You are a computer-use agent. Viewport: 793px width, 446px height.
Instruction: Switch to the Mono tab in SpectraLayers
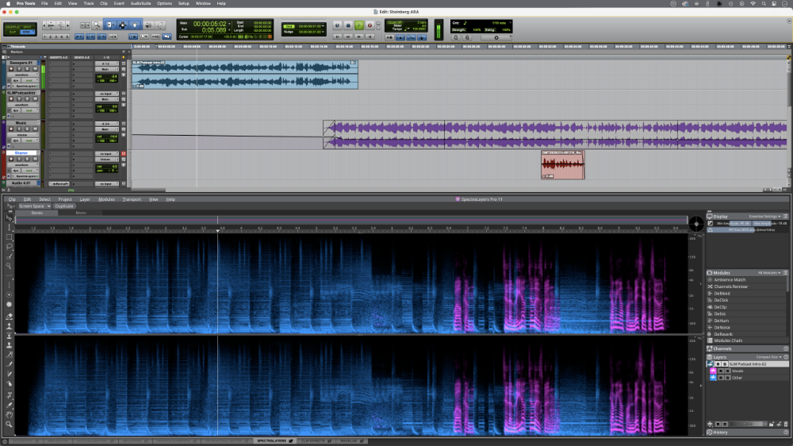(x=81, y=213)
